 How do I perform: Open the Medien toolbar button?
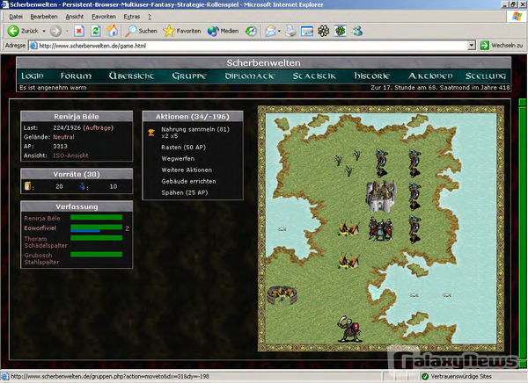224,31
